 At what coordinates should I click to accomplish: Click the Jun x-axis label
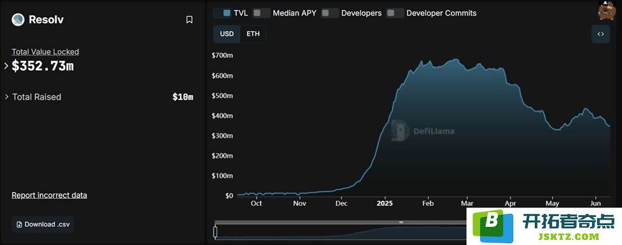[596, 204]
